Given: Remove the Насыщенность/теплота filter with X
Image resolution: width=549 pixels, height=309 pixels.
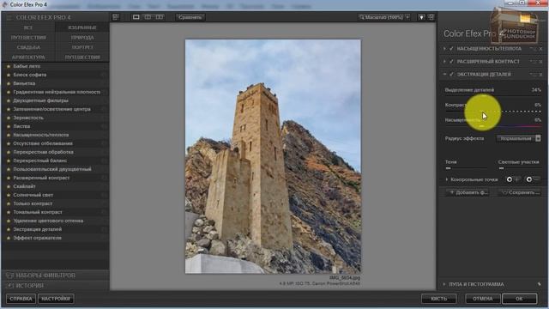Looking at the screenshot, I should tap(540, 49).
